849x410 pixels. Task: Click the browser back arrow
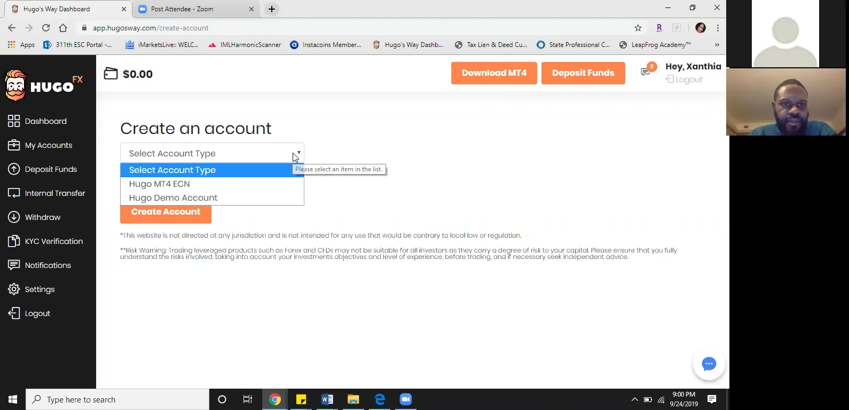[12, 28]
